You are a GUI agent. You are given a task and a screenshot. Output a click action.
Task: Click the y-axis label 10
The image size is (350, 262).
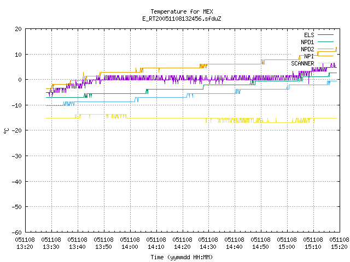click(18, 55)
